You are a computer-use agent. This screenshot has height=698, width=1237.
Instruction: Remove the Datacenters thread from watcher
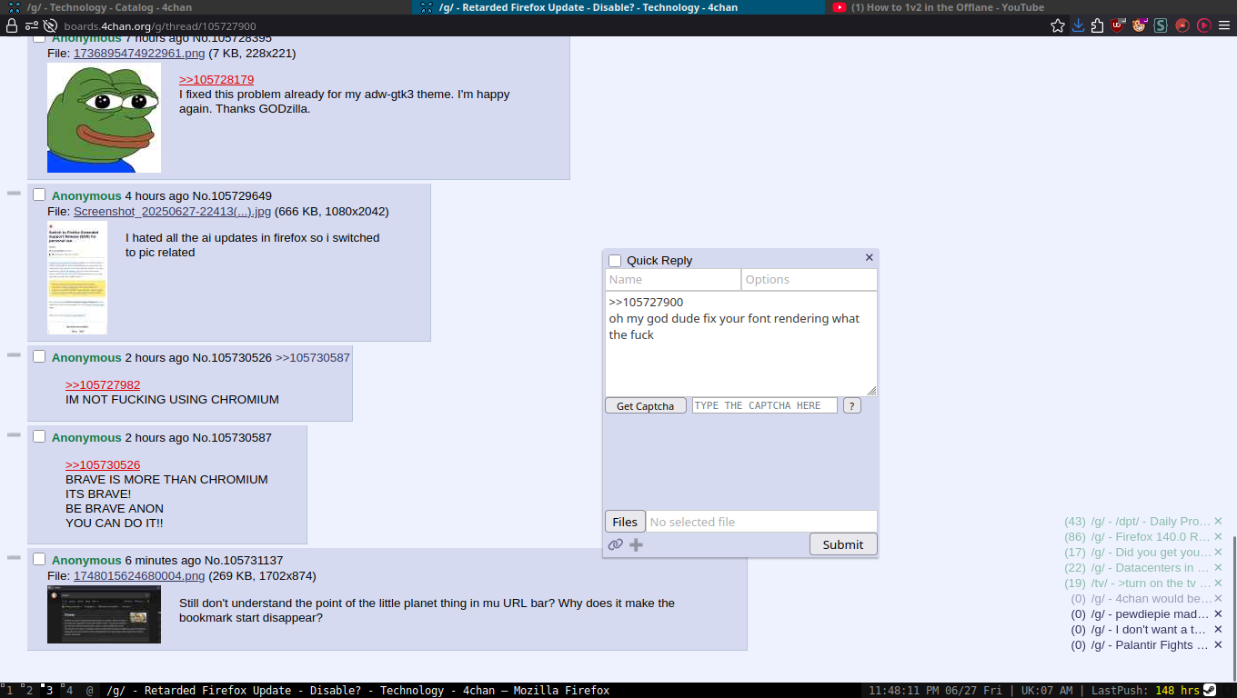click(x=1218, y=568)
